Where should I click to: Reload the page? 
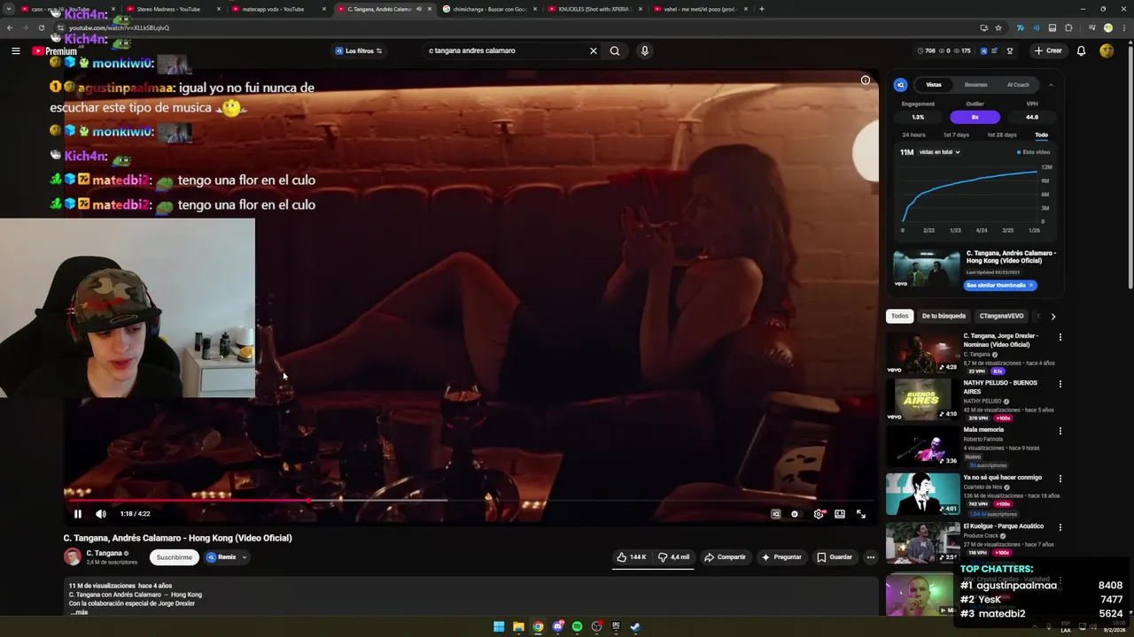coord(41,27)
